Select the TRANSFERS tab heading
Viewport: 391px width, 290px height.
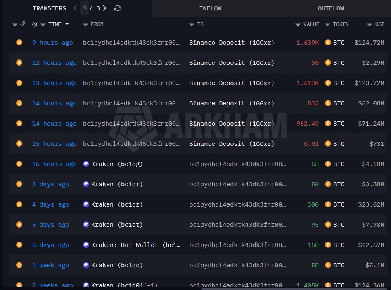50,9
